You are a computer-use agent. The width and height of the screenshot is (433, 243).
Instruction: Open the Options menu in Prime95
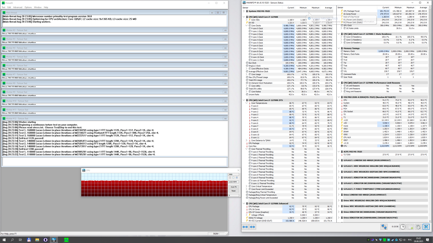pyautogui.click(x=28, y=7)
